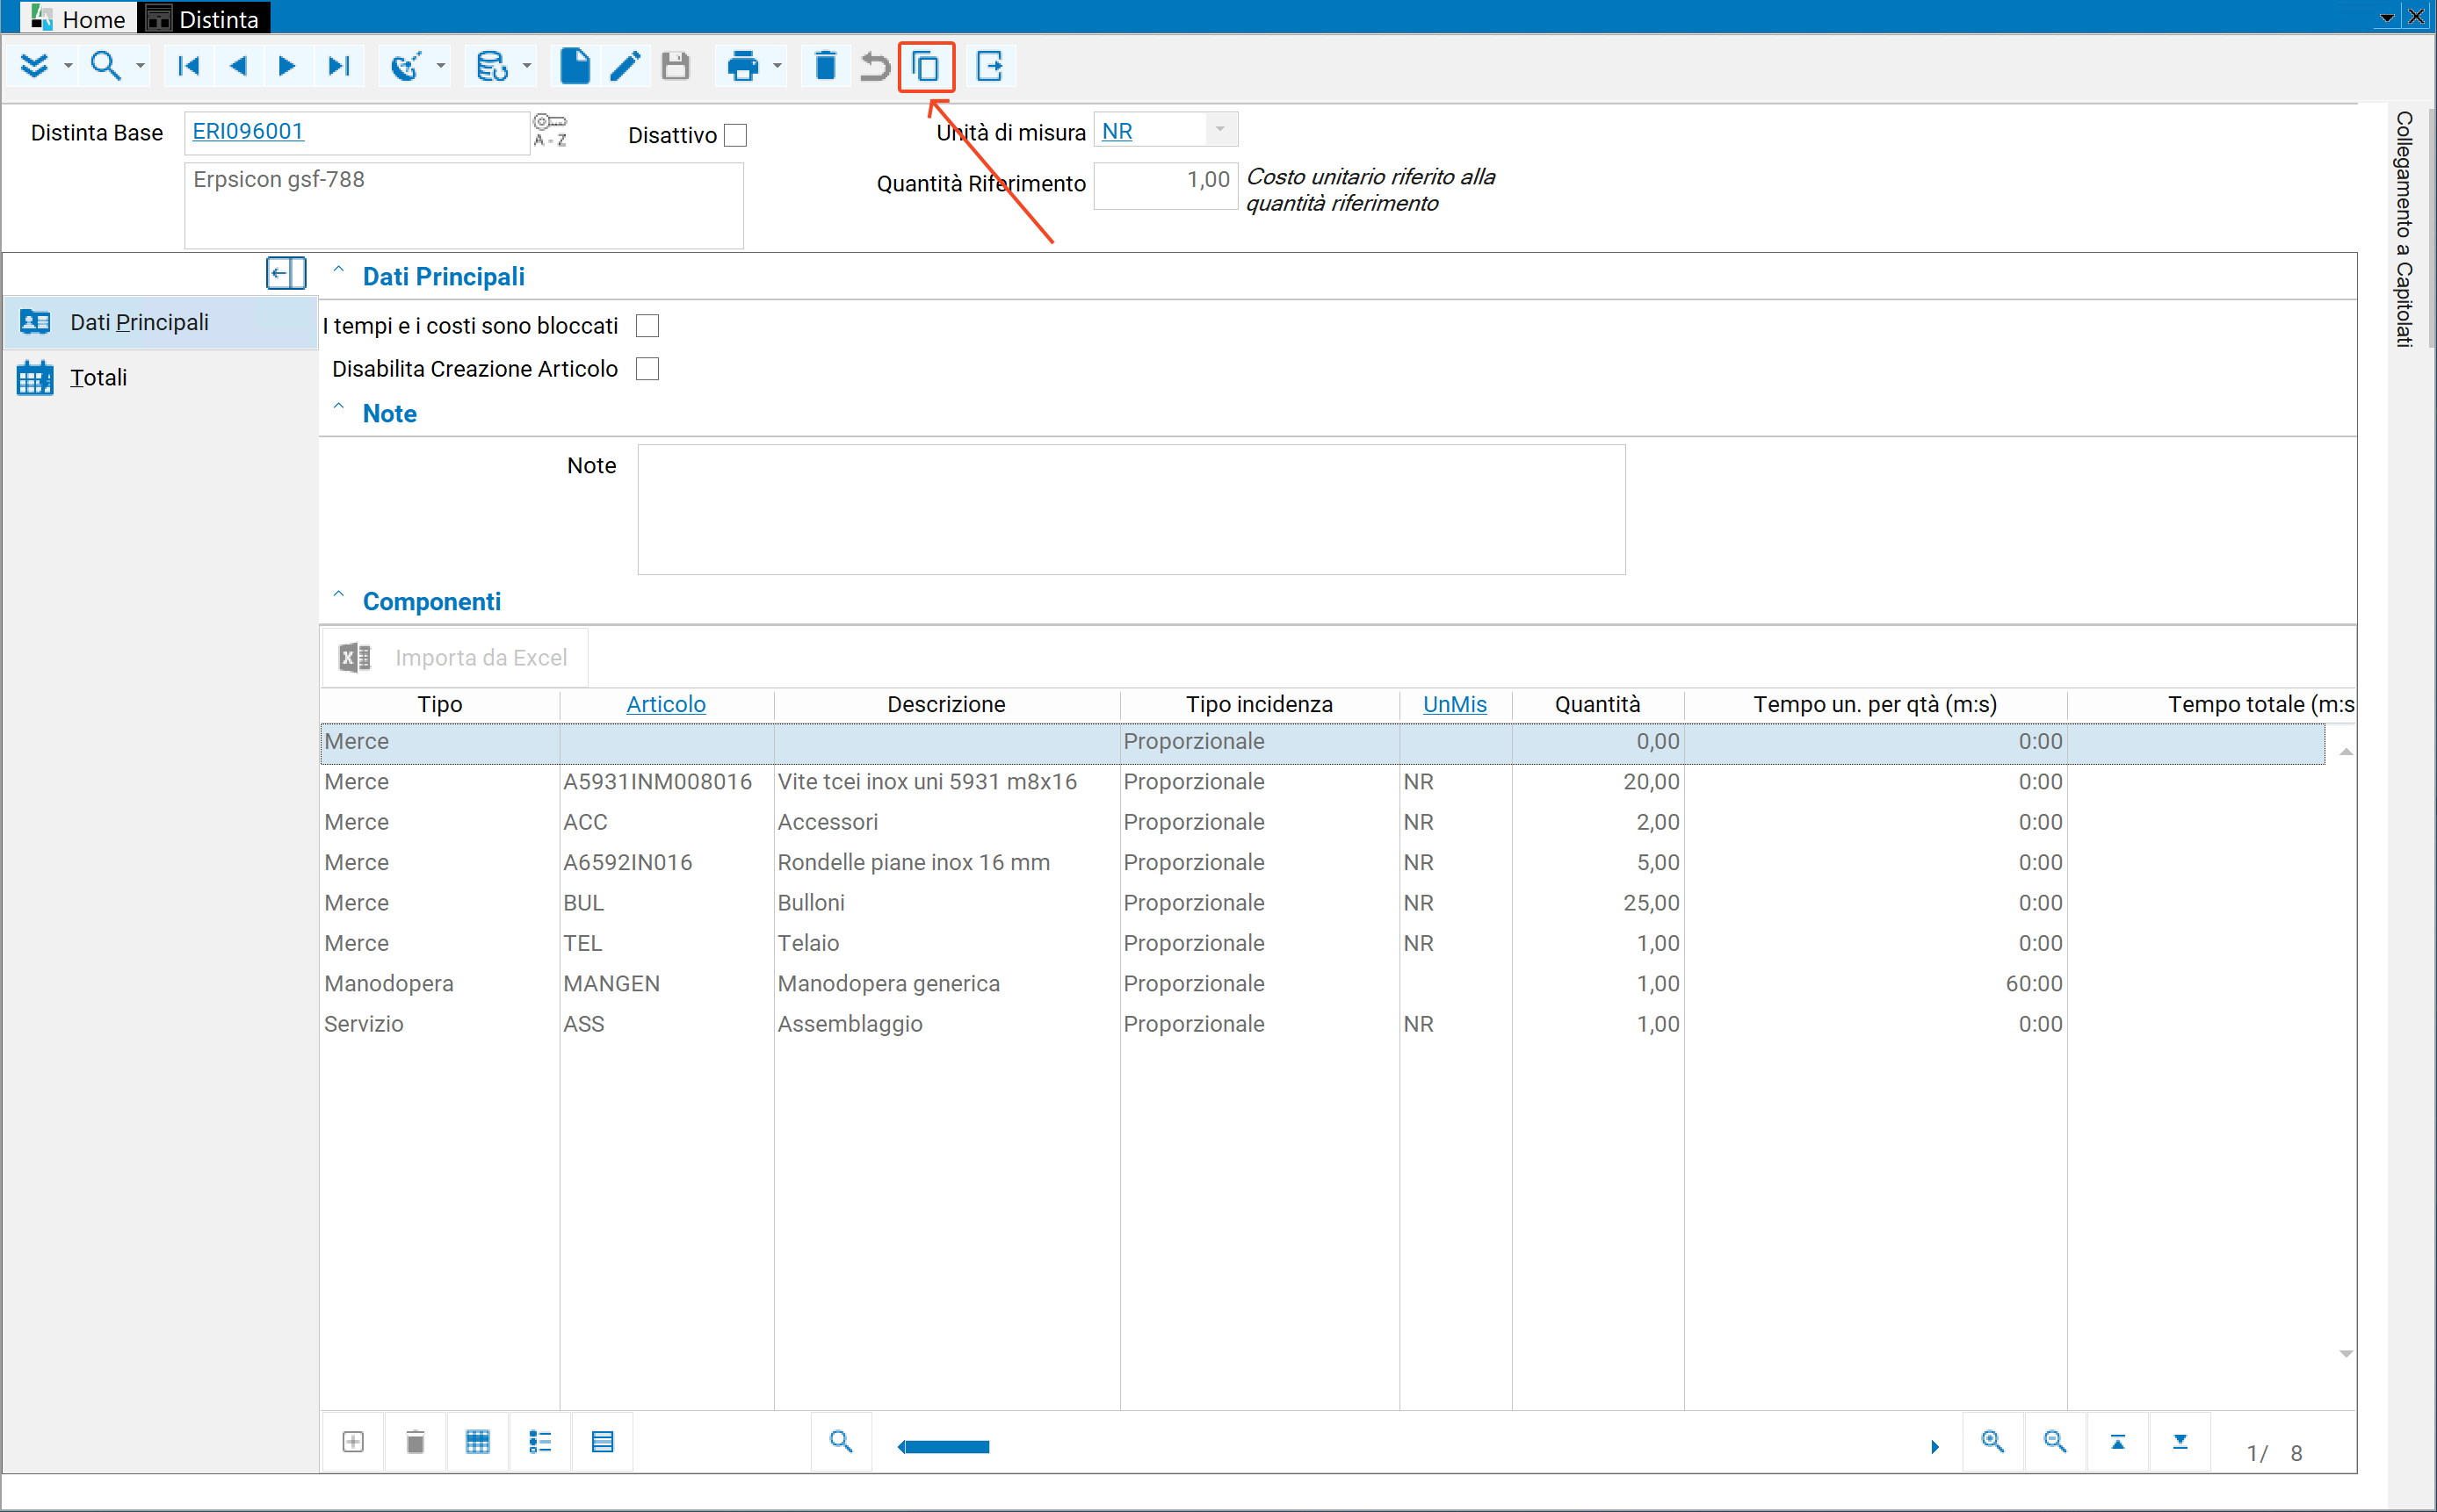Click the planet actions toolbar icon
The image size is (2437, 1512).
(x=405, y=66)
